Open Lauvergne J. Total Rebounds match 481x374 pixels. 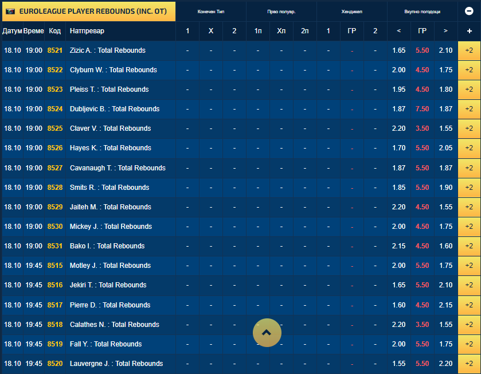116,364
